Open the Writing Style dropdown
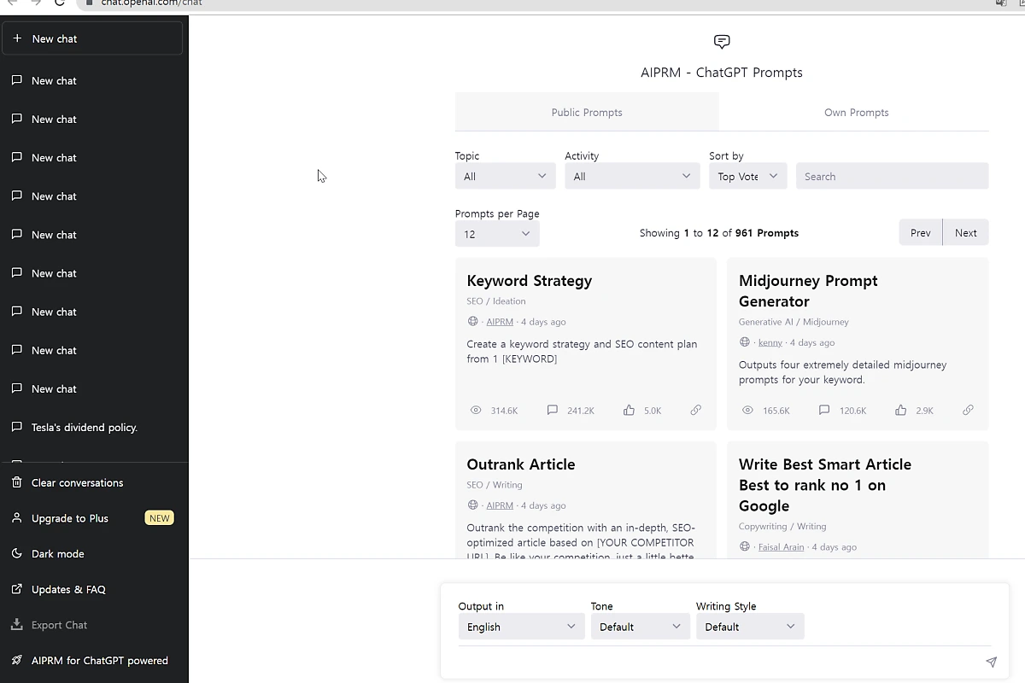Screen dimensions: 1025x683 [x=750, y=627]
